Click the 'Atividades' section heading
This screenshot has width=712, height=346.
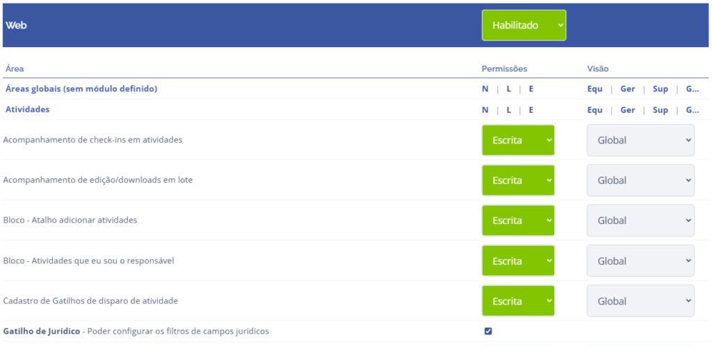[x=27, y=110]
